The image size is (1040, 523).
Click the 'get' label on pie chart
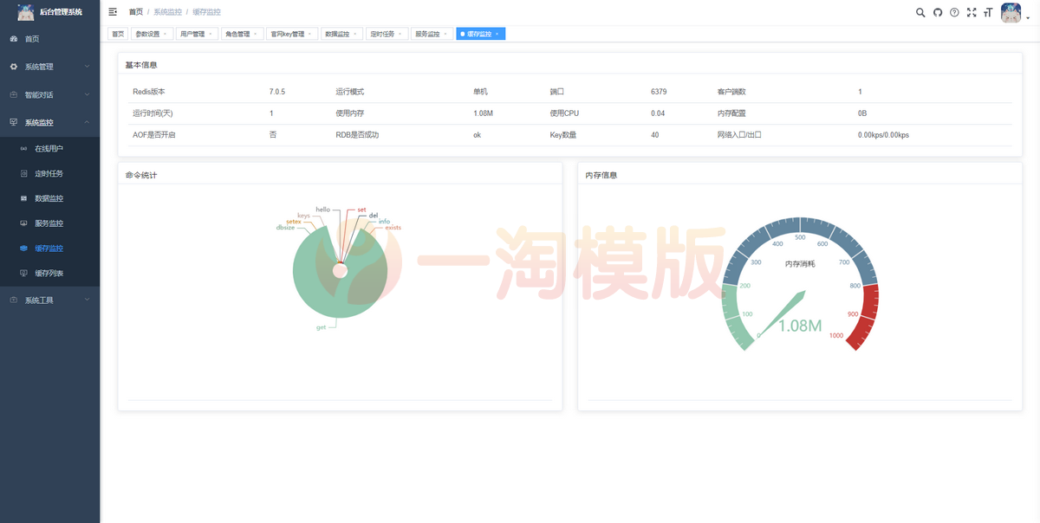coord(321,327)
